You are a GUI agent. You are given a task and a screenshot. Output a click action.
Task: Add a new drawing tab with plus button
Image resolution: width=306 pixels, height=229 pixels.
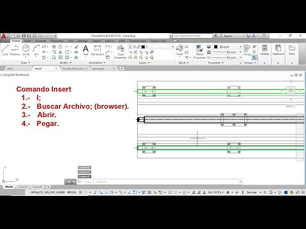pos(121,69)
